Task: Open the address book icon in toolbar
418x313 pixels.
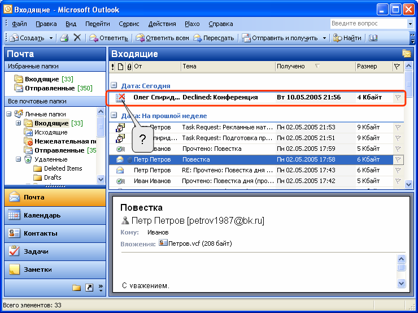Action: coord(373,38)
